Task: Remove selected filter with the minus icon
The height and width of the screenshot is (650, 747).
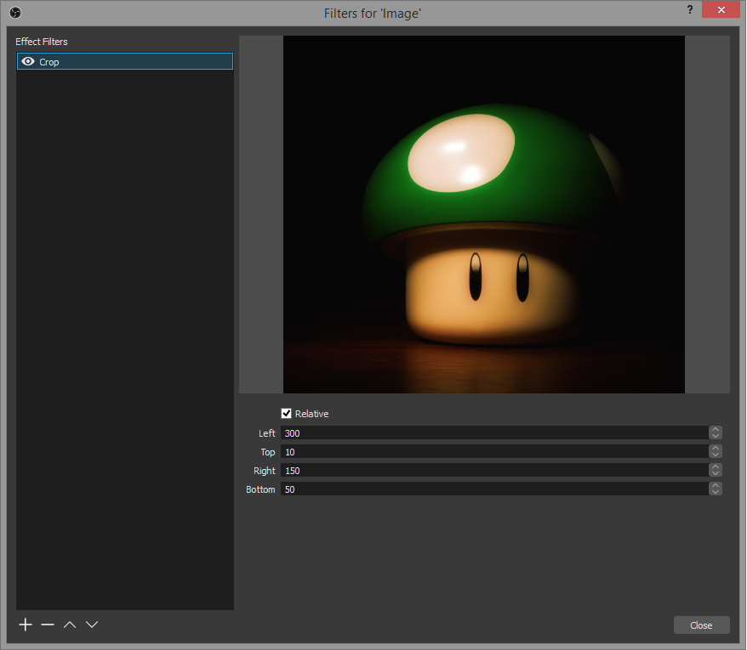Action: click(x=48, y=625)
